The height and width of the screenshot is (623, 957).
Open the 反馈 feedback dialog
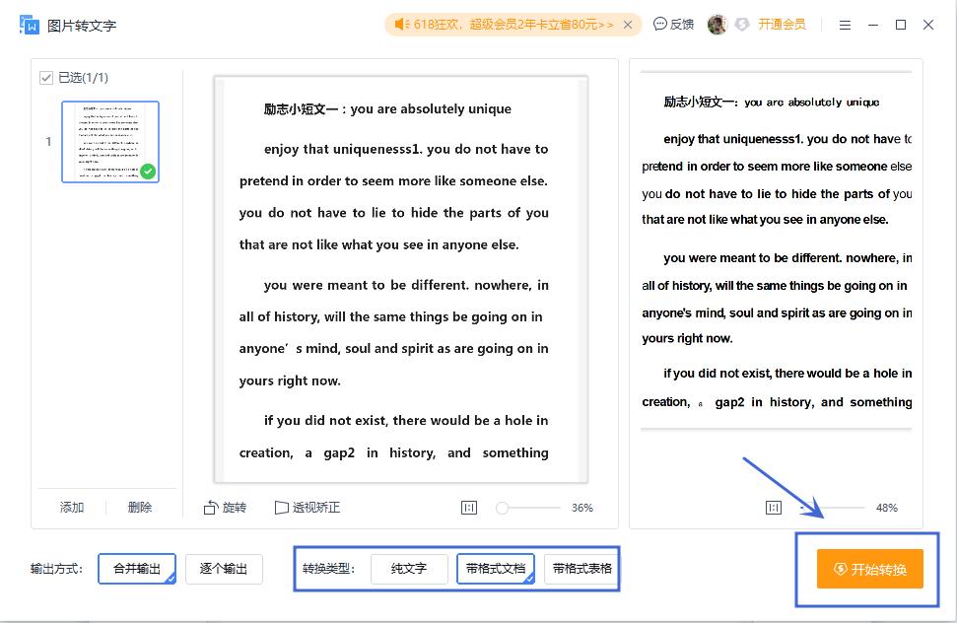(675, 24)
